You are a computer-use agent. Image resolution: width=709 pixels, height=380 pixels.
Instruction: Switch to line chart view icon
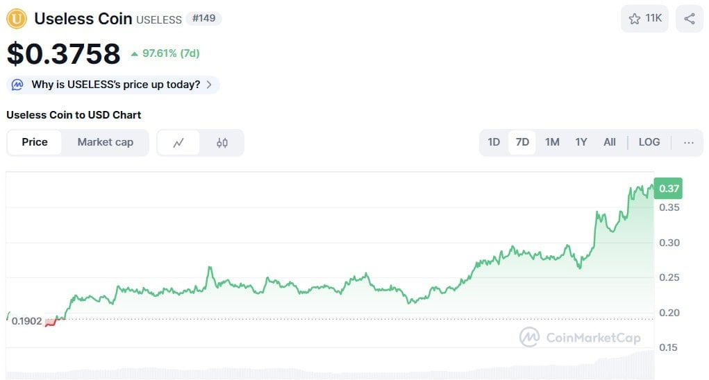tap(178, 143)
